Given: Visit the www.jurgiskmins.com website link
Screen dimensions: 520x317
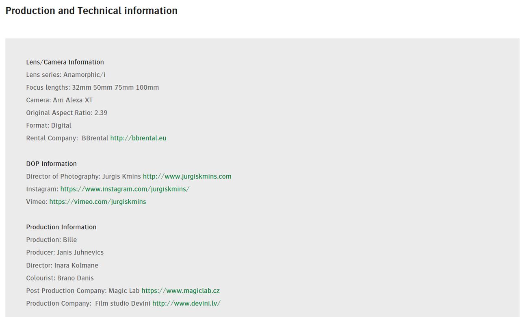Looking at the screenshot, I should [x=187, y=176].
